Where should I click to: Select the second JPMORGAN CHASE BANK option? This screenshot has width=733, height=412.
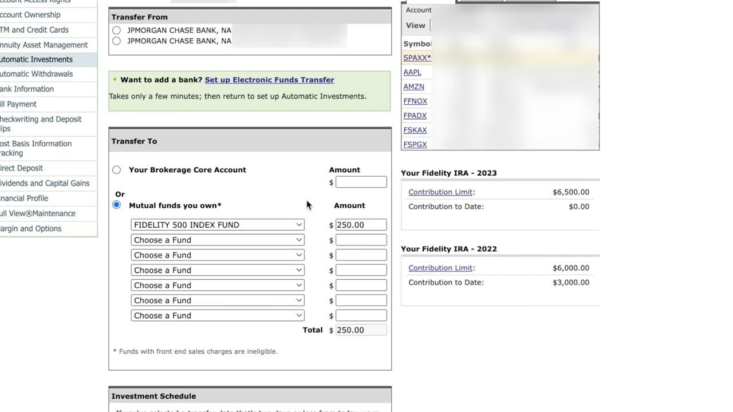(116, 41)
